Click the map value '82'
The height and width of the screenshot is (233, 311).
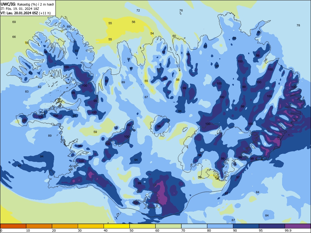point(39,87)
